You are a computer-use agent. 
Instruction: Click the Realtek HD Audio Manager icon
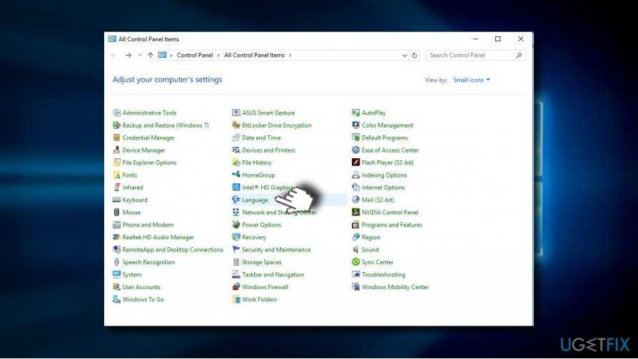click(117, 237)
